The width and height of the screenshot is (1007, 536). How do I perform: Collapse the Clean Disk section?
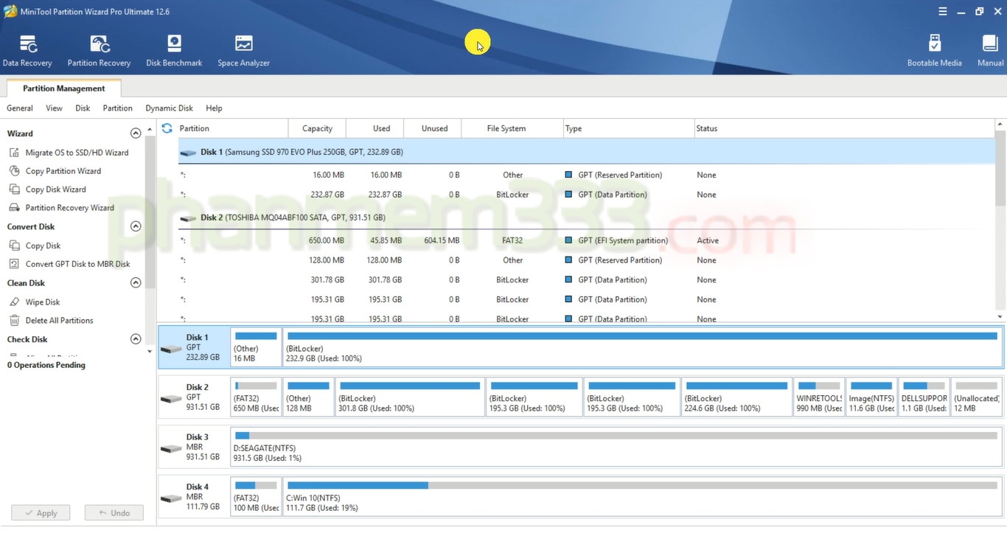click(x=136, y=283)
